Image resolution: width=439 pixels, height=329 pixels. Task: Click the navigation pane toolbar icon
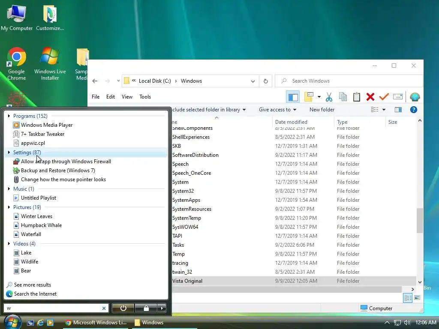click(x=293, y=97)
